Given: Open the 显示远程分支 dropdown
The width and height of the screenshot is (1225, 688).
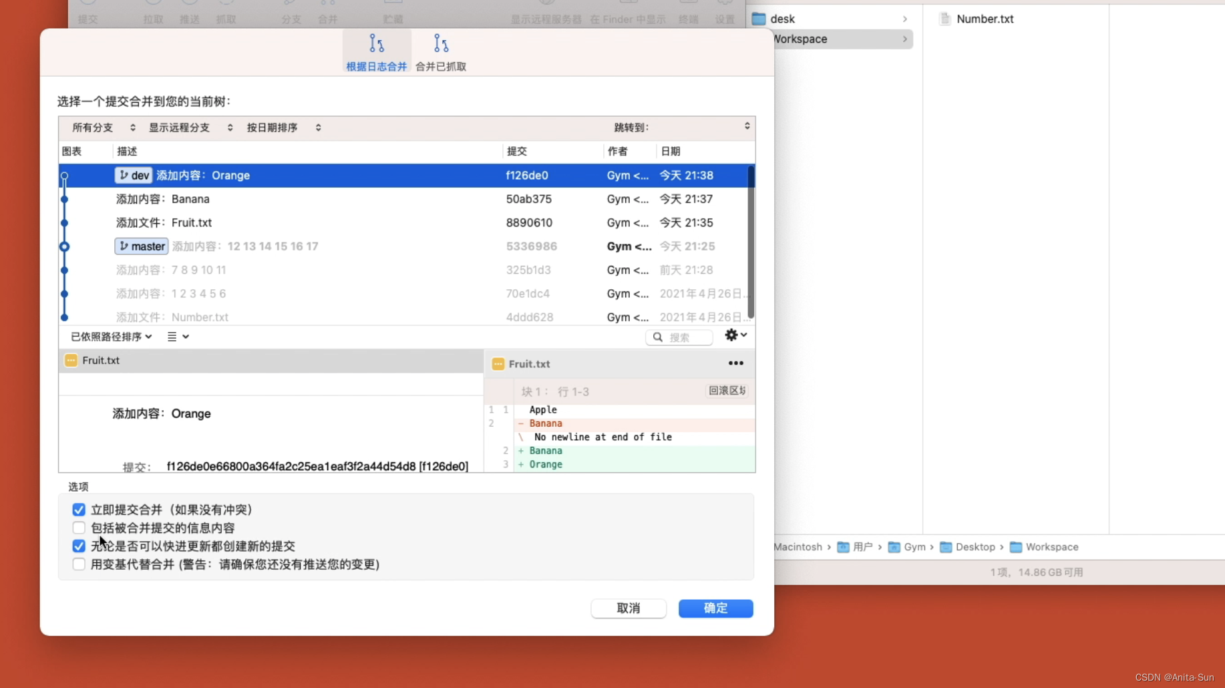Looking at the screenshot, I should (x=190, y=128).
